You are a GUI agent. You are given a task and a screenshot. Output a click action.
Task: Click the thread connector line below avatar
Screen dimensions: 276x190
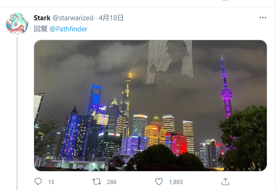coord(17,113)
